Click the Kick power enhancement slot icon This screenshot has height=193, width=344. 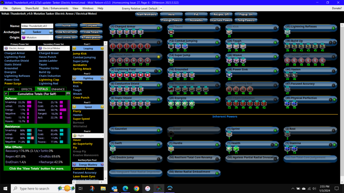tap(229, 32)
